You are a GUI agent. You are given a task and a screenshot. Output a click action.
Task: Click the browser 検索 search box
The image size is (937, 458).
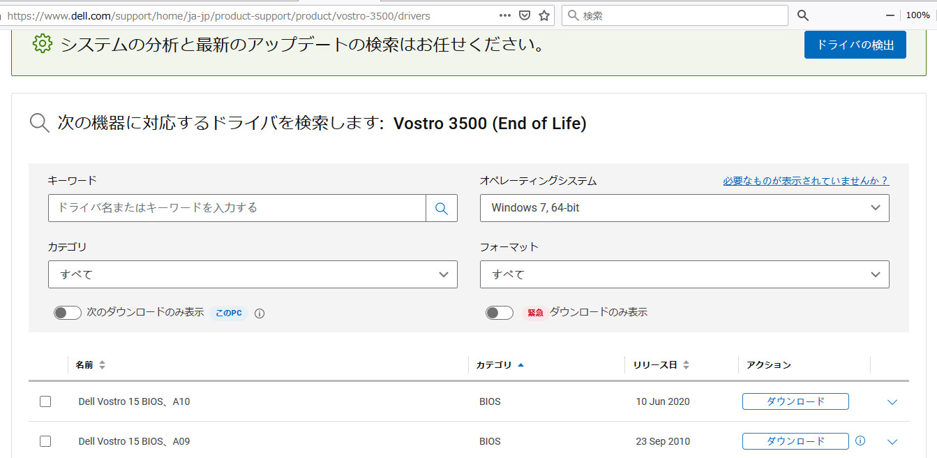coord(675,15)
